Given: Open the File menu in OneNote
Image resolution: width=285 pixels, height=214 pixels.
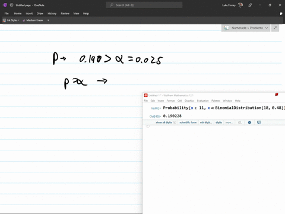Looking at the screenshot, I should [7, 14].
